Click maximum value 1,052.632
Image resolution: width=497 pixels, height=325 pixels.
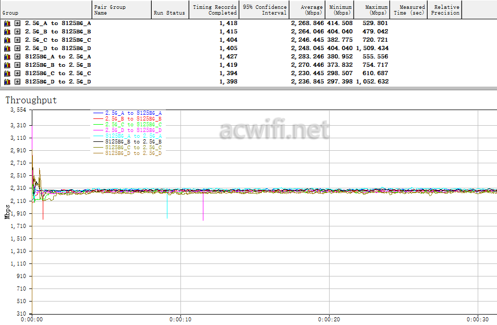tap(372, 82)
